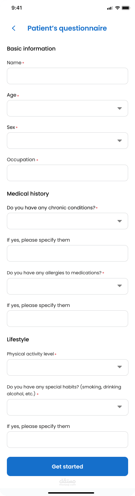
Task: Expand the chronic conditions dropdown
Action: click(x=67, y=221)
